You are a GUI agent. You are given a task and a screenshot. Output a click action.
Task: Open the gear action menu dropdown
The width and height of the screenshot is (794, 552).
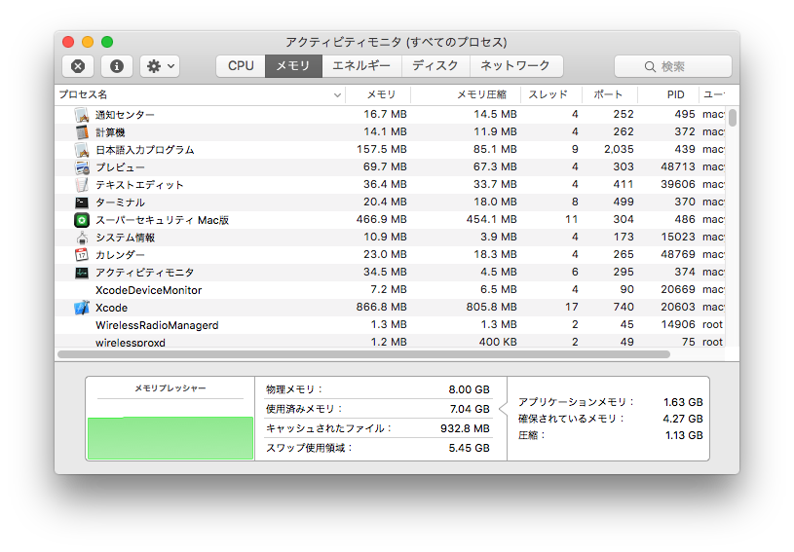(160, 66)
